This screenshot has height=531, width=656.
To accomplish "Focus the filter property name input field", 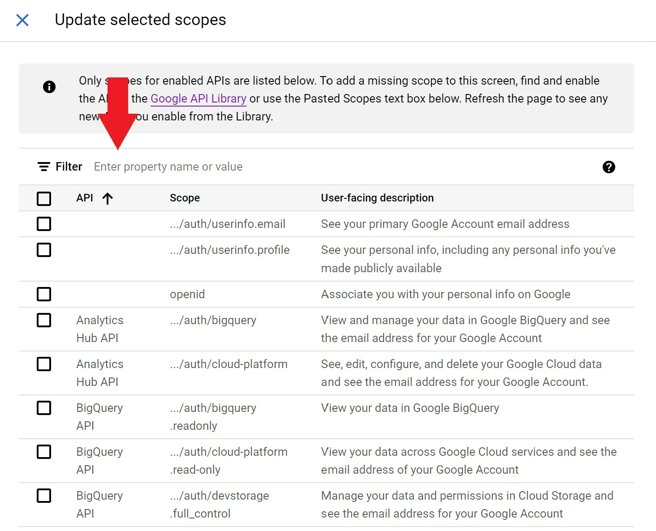I will coord(269,167).
